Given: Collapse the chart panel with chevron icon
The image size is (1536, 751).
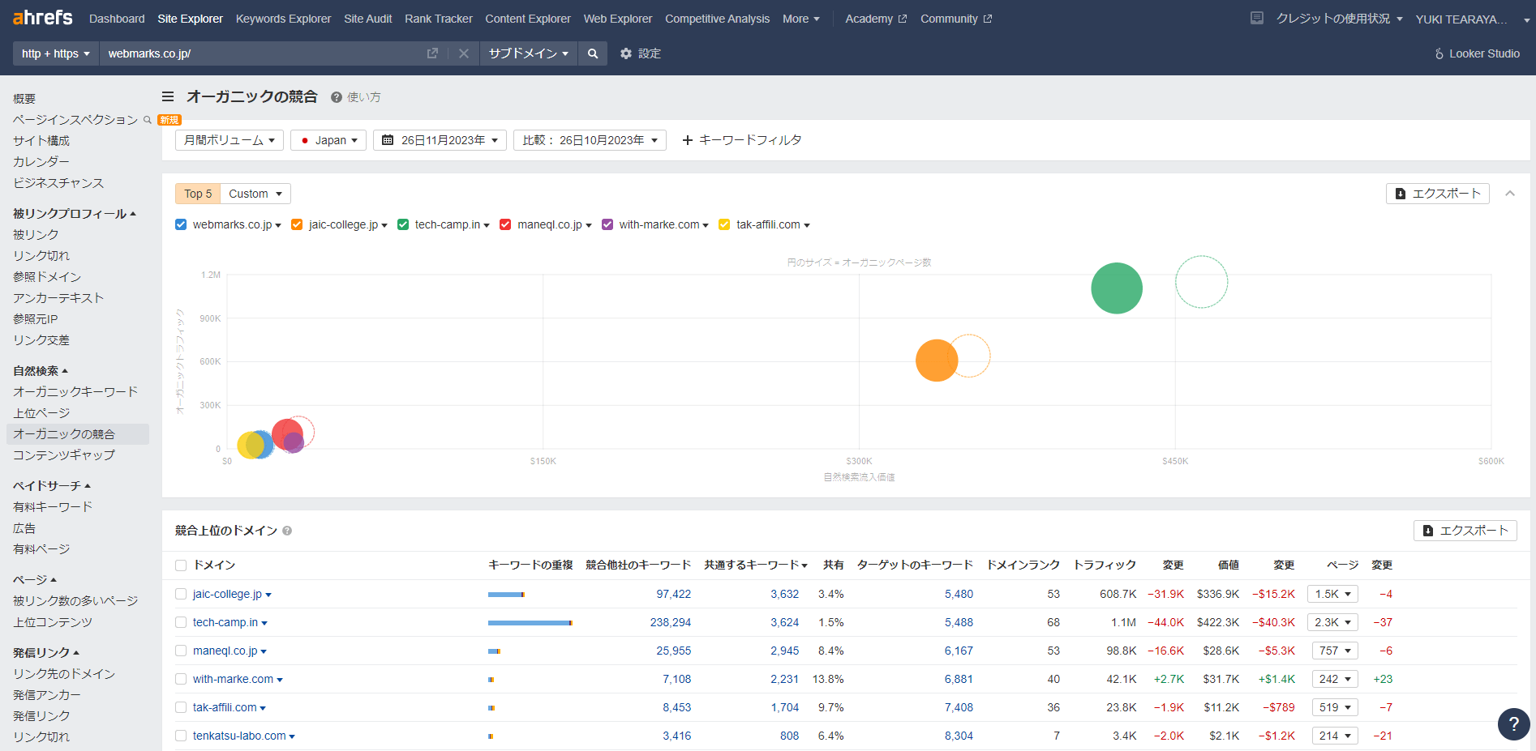Looking at the screenshot, I should [x=1509, y=194].
